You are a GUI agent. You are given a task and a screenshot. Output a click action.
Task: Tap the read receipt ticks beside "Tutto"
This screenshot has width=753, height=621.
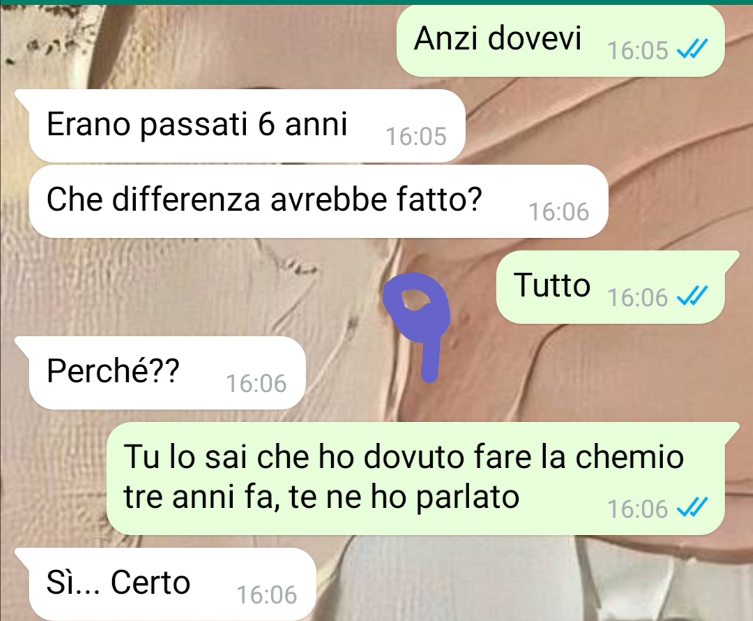(692, 296)
